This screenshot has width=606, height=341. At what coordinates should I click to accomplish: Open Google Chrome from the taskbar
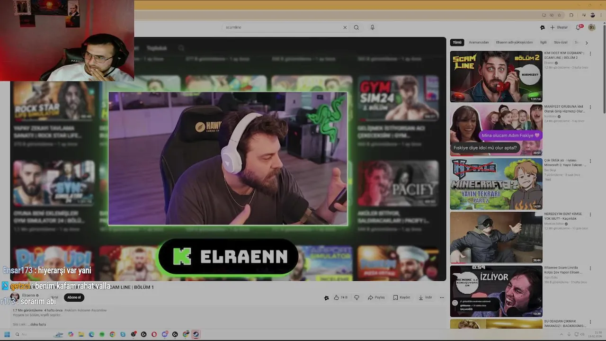(112, 334)
